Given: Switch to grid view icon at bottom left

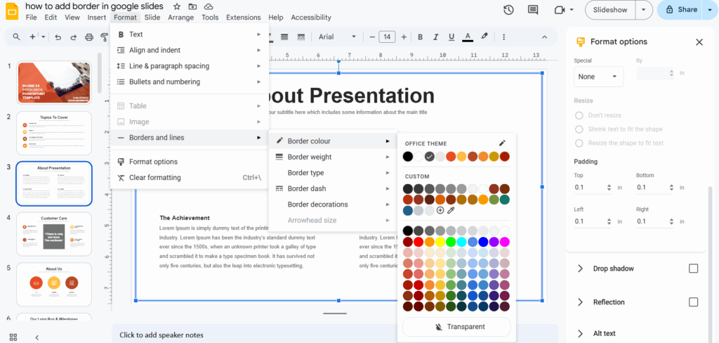Looking at the screenshot, I should (13, 337).
